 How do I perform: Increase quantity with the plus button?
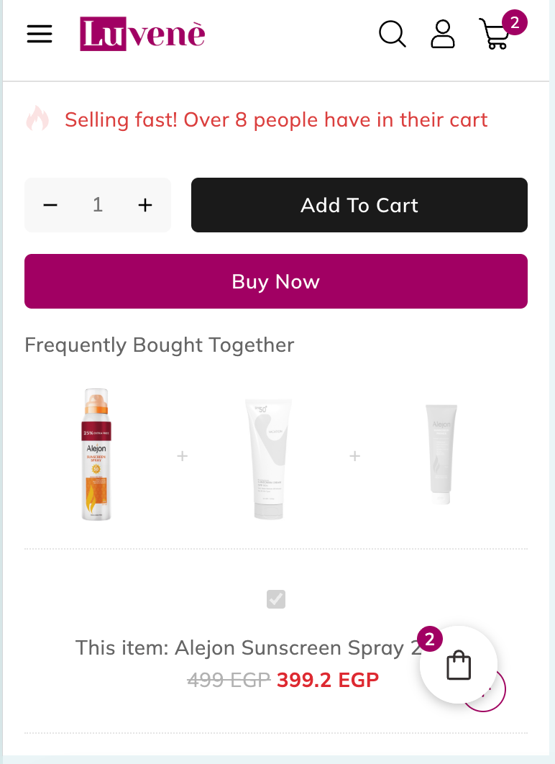(145, 205)
